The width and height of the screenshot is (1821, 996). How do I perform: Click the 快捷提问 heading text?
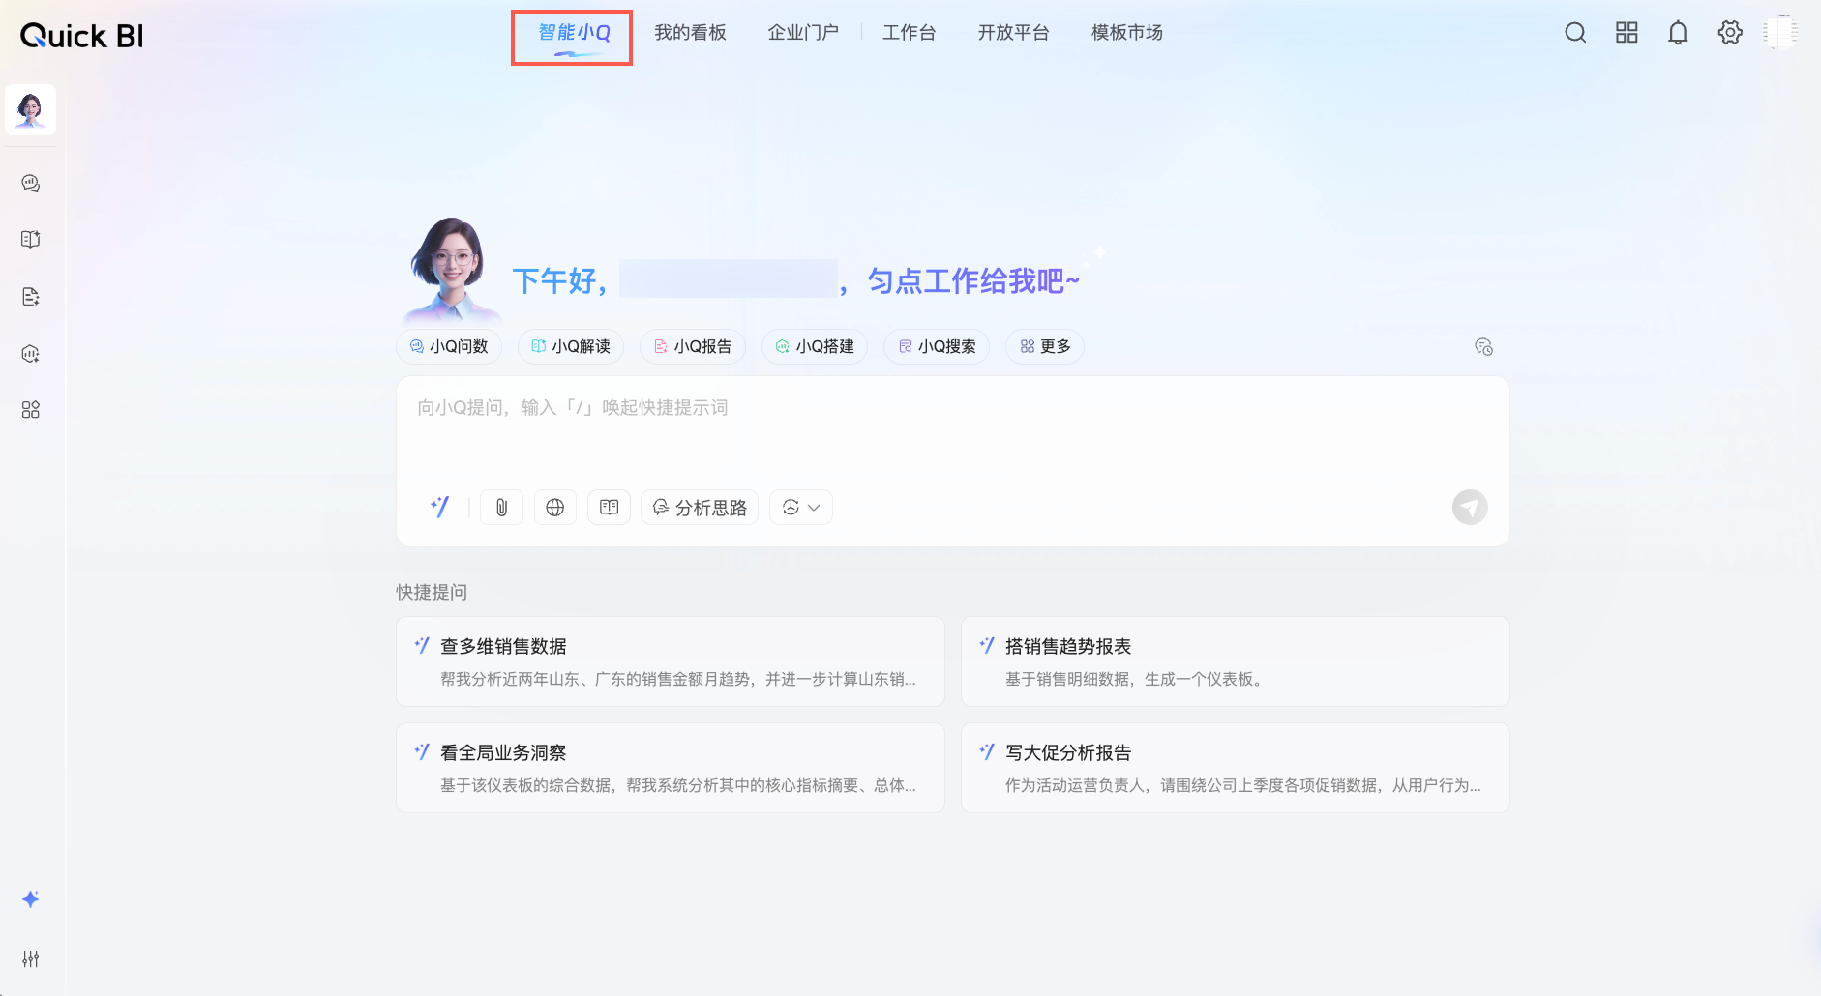click(432, 592)
